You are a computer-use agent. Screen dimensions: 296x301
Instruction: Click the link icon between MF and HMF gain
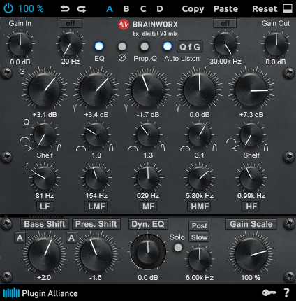tap(178, 108)
